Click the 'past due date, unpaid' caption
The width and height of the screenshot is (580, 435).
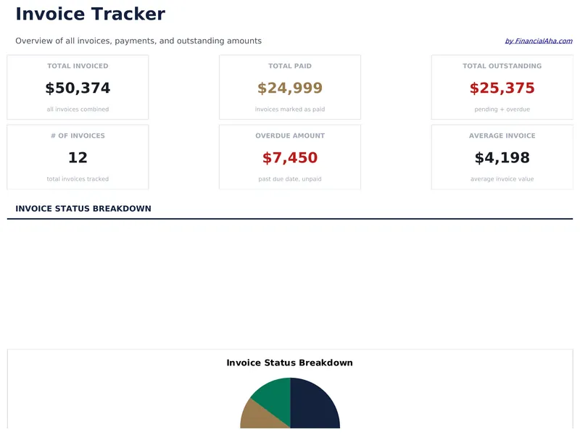point(289,179)
